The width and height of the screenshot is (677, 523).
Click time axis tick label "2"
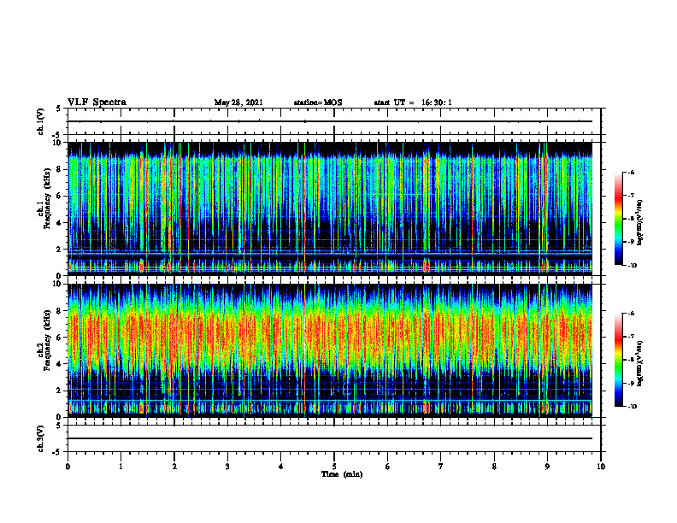pyautogui.click(x=174, y=467)
